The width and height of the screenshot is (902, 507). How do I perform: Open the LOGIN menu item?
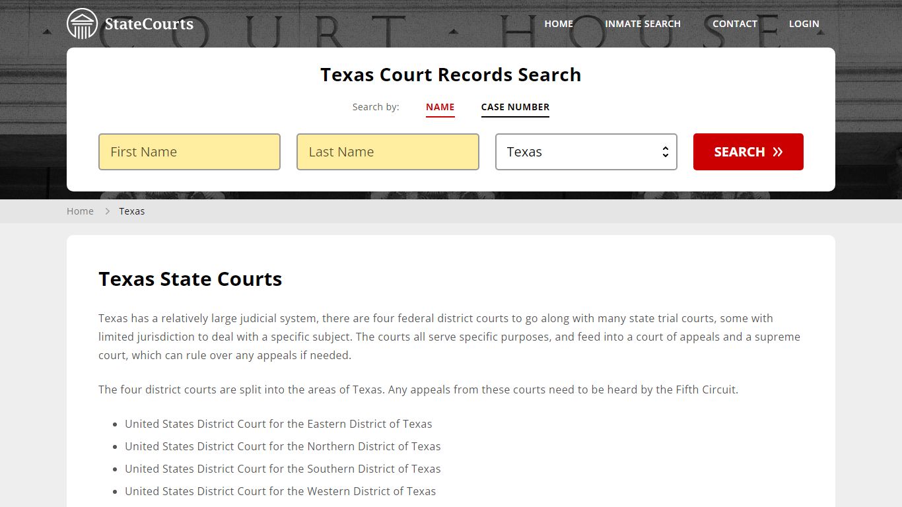tap(804, 24)
